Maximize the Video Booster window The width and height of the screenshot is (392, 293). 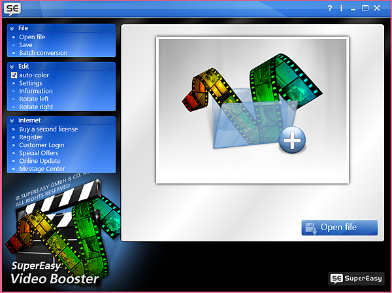tap(365, 9)
